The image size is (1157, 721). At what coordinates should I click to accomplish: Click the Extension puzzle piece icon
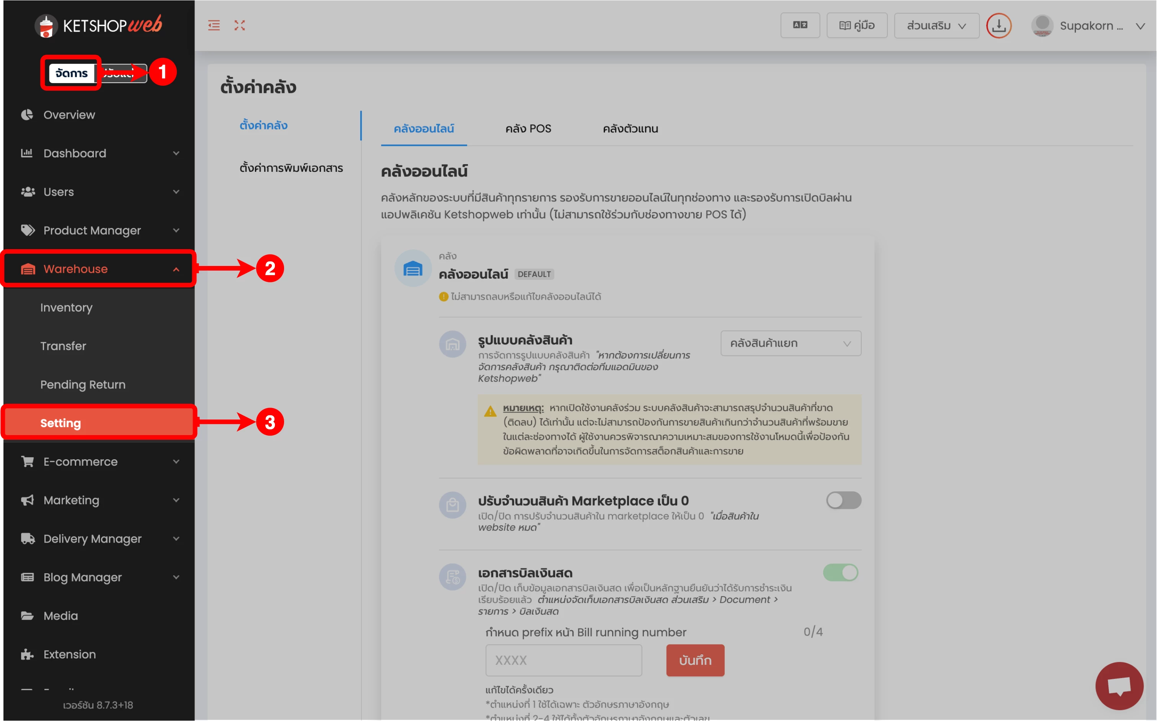tap(27, 654)
